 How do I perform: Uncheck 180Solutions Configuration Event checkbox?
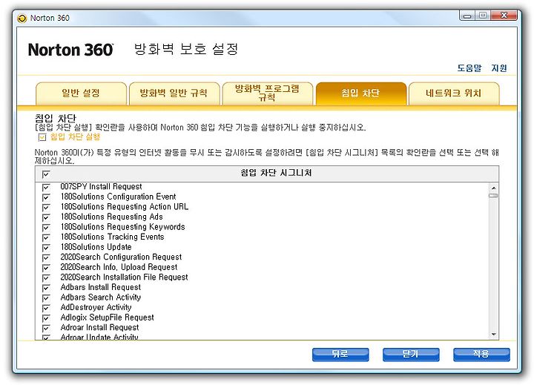pos(46,197)
